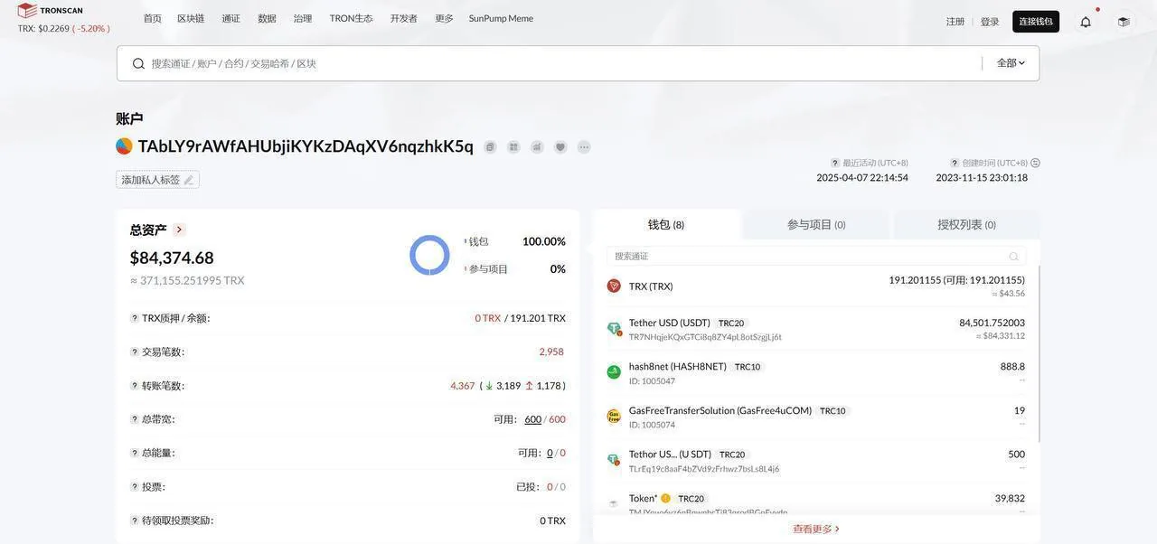The width and height of the screenshot is (1157, 544).
Task: Open the 数据 navigation menu
Action: (x=267, y=18)
